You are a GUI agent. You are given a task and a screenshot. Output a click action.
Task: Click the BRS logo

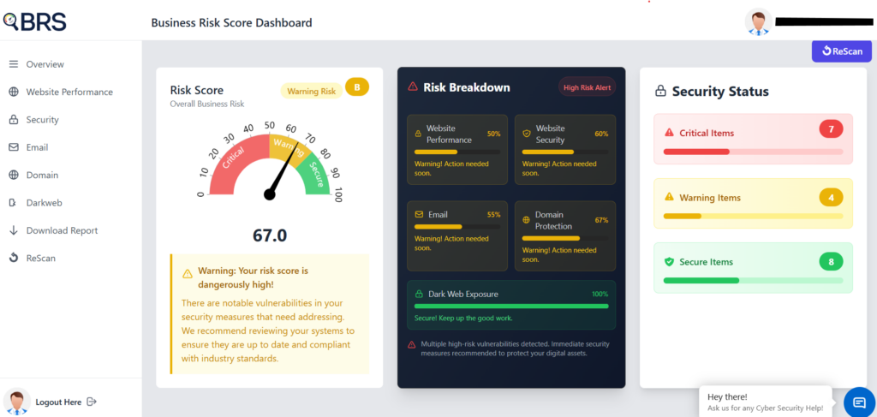(x=35, y=22)
